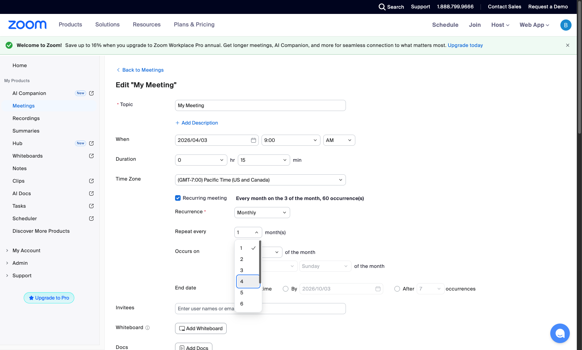Click New badge beside Hub
The height and width of the screenshot is (350, 582).
point(81,143)
